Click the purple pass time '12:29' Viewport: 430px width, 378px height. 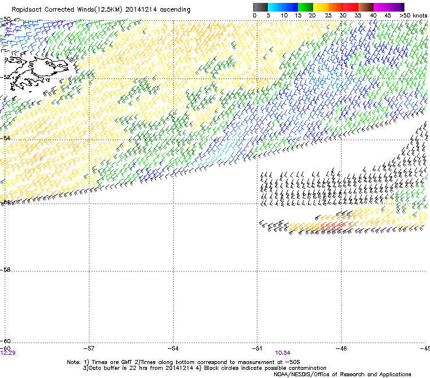click(x=8, y=353)
